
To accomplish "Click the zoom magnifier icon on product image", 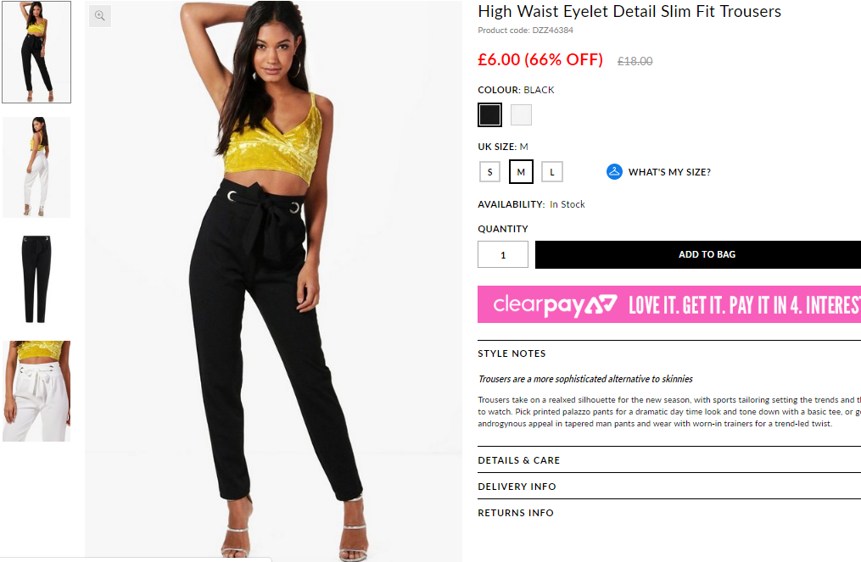I will click(100, 16).
